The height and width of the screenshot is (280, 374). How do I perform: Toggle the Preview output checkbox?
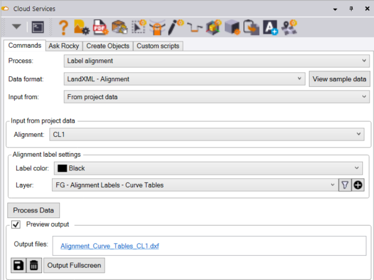[x=16, y=224]
